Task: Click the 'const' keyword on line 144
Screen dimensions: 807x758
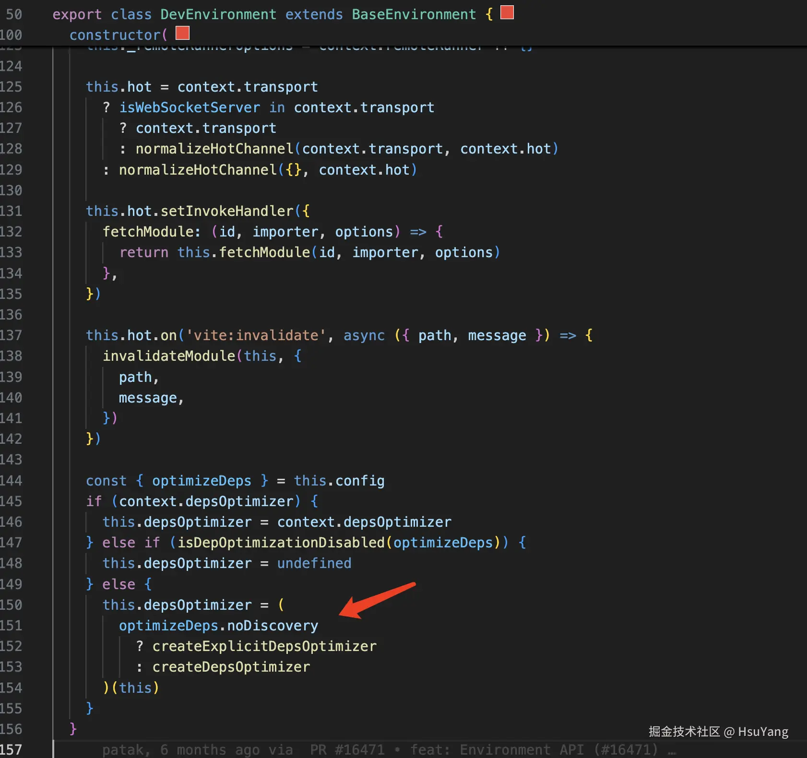Action: coord(107,481)
